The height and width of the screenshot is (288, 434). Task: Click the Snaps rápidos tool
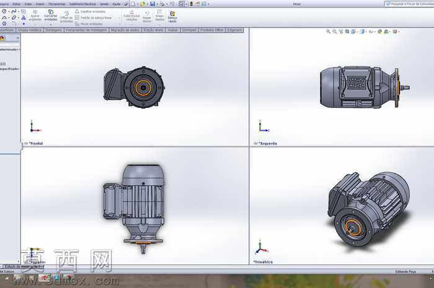[159, 15]
